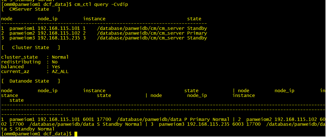
Task: Click the cluster_state 'Normal' value
Action: click(60, 57)
